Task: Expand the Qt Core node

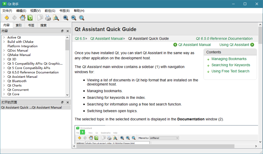Action: point(4,94)
